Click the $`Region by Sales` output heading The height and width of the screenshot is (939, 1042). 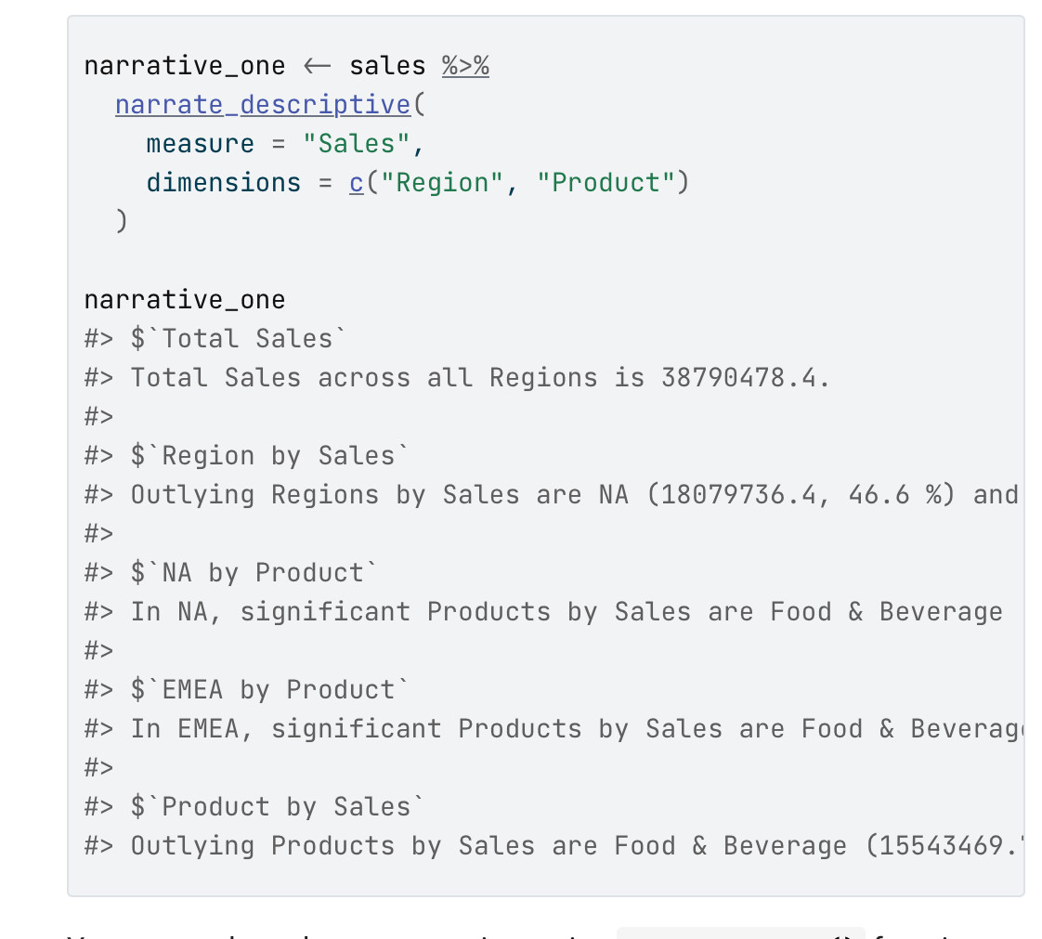(x=270, y=456)
